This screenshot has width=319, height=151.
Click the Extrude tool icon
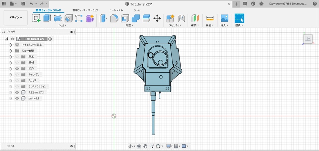click(x=47, y=18)
